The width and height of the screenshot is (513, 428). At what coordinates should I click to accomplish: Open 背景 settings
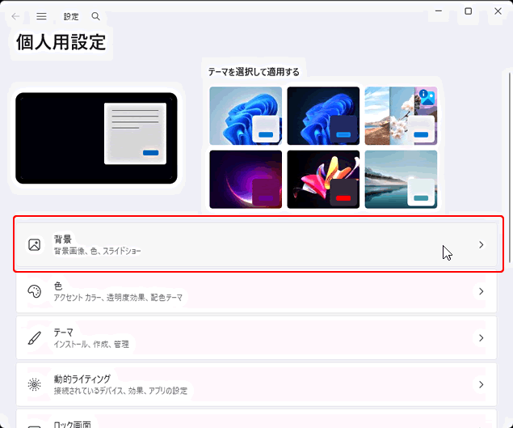[257, 245]
